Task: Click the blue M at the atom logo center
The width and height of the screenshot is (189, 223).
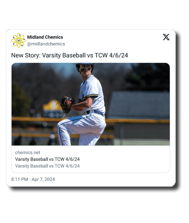Action: coord(19,41)
